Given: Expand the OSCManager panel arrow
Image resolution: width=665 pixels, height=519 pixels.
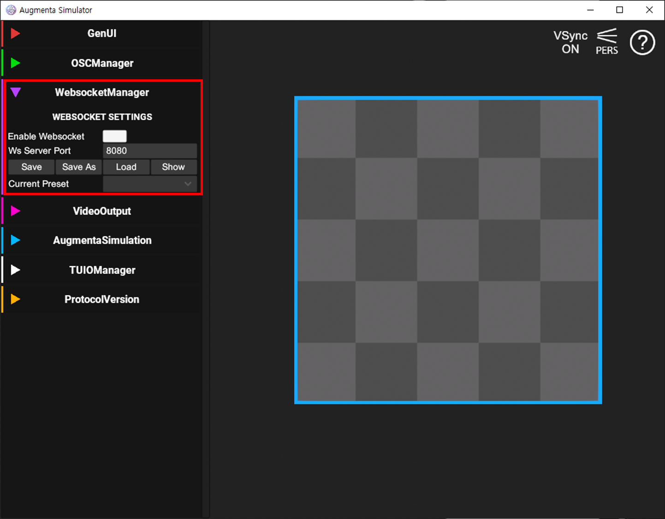Looking at the screenshot, I should point(15,63).
